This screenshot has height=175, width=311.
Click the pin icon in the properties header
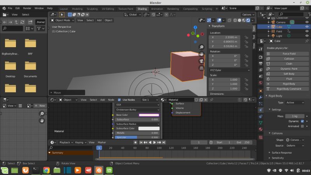(x=307, y=41)
